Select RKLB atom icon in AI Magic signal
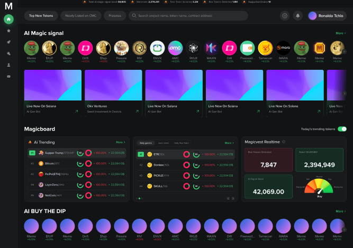Image resolution: width=353 pixels, height=248 pixels. [x=193, y=48]
